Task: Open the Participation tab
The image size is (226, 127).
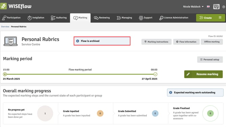Action: [x=11, y=18]
